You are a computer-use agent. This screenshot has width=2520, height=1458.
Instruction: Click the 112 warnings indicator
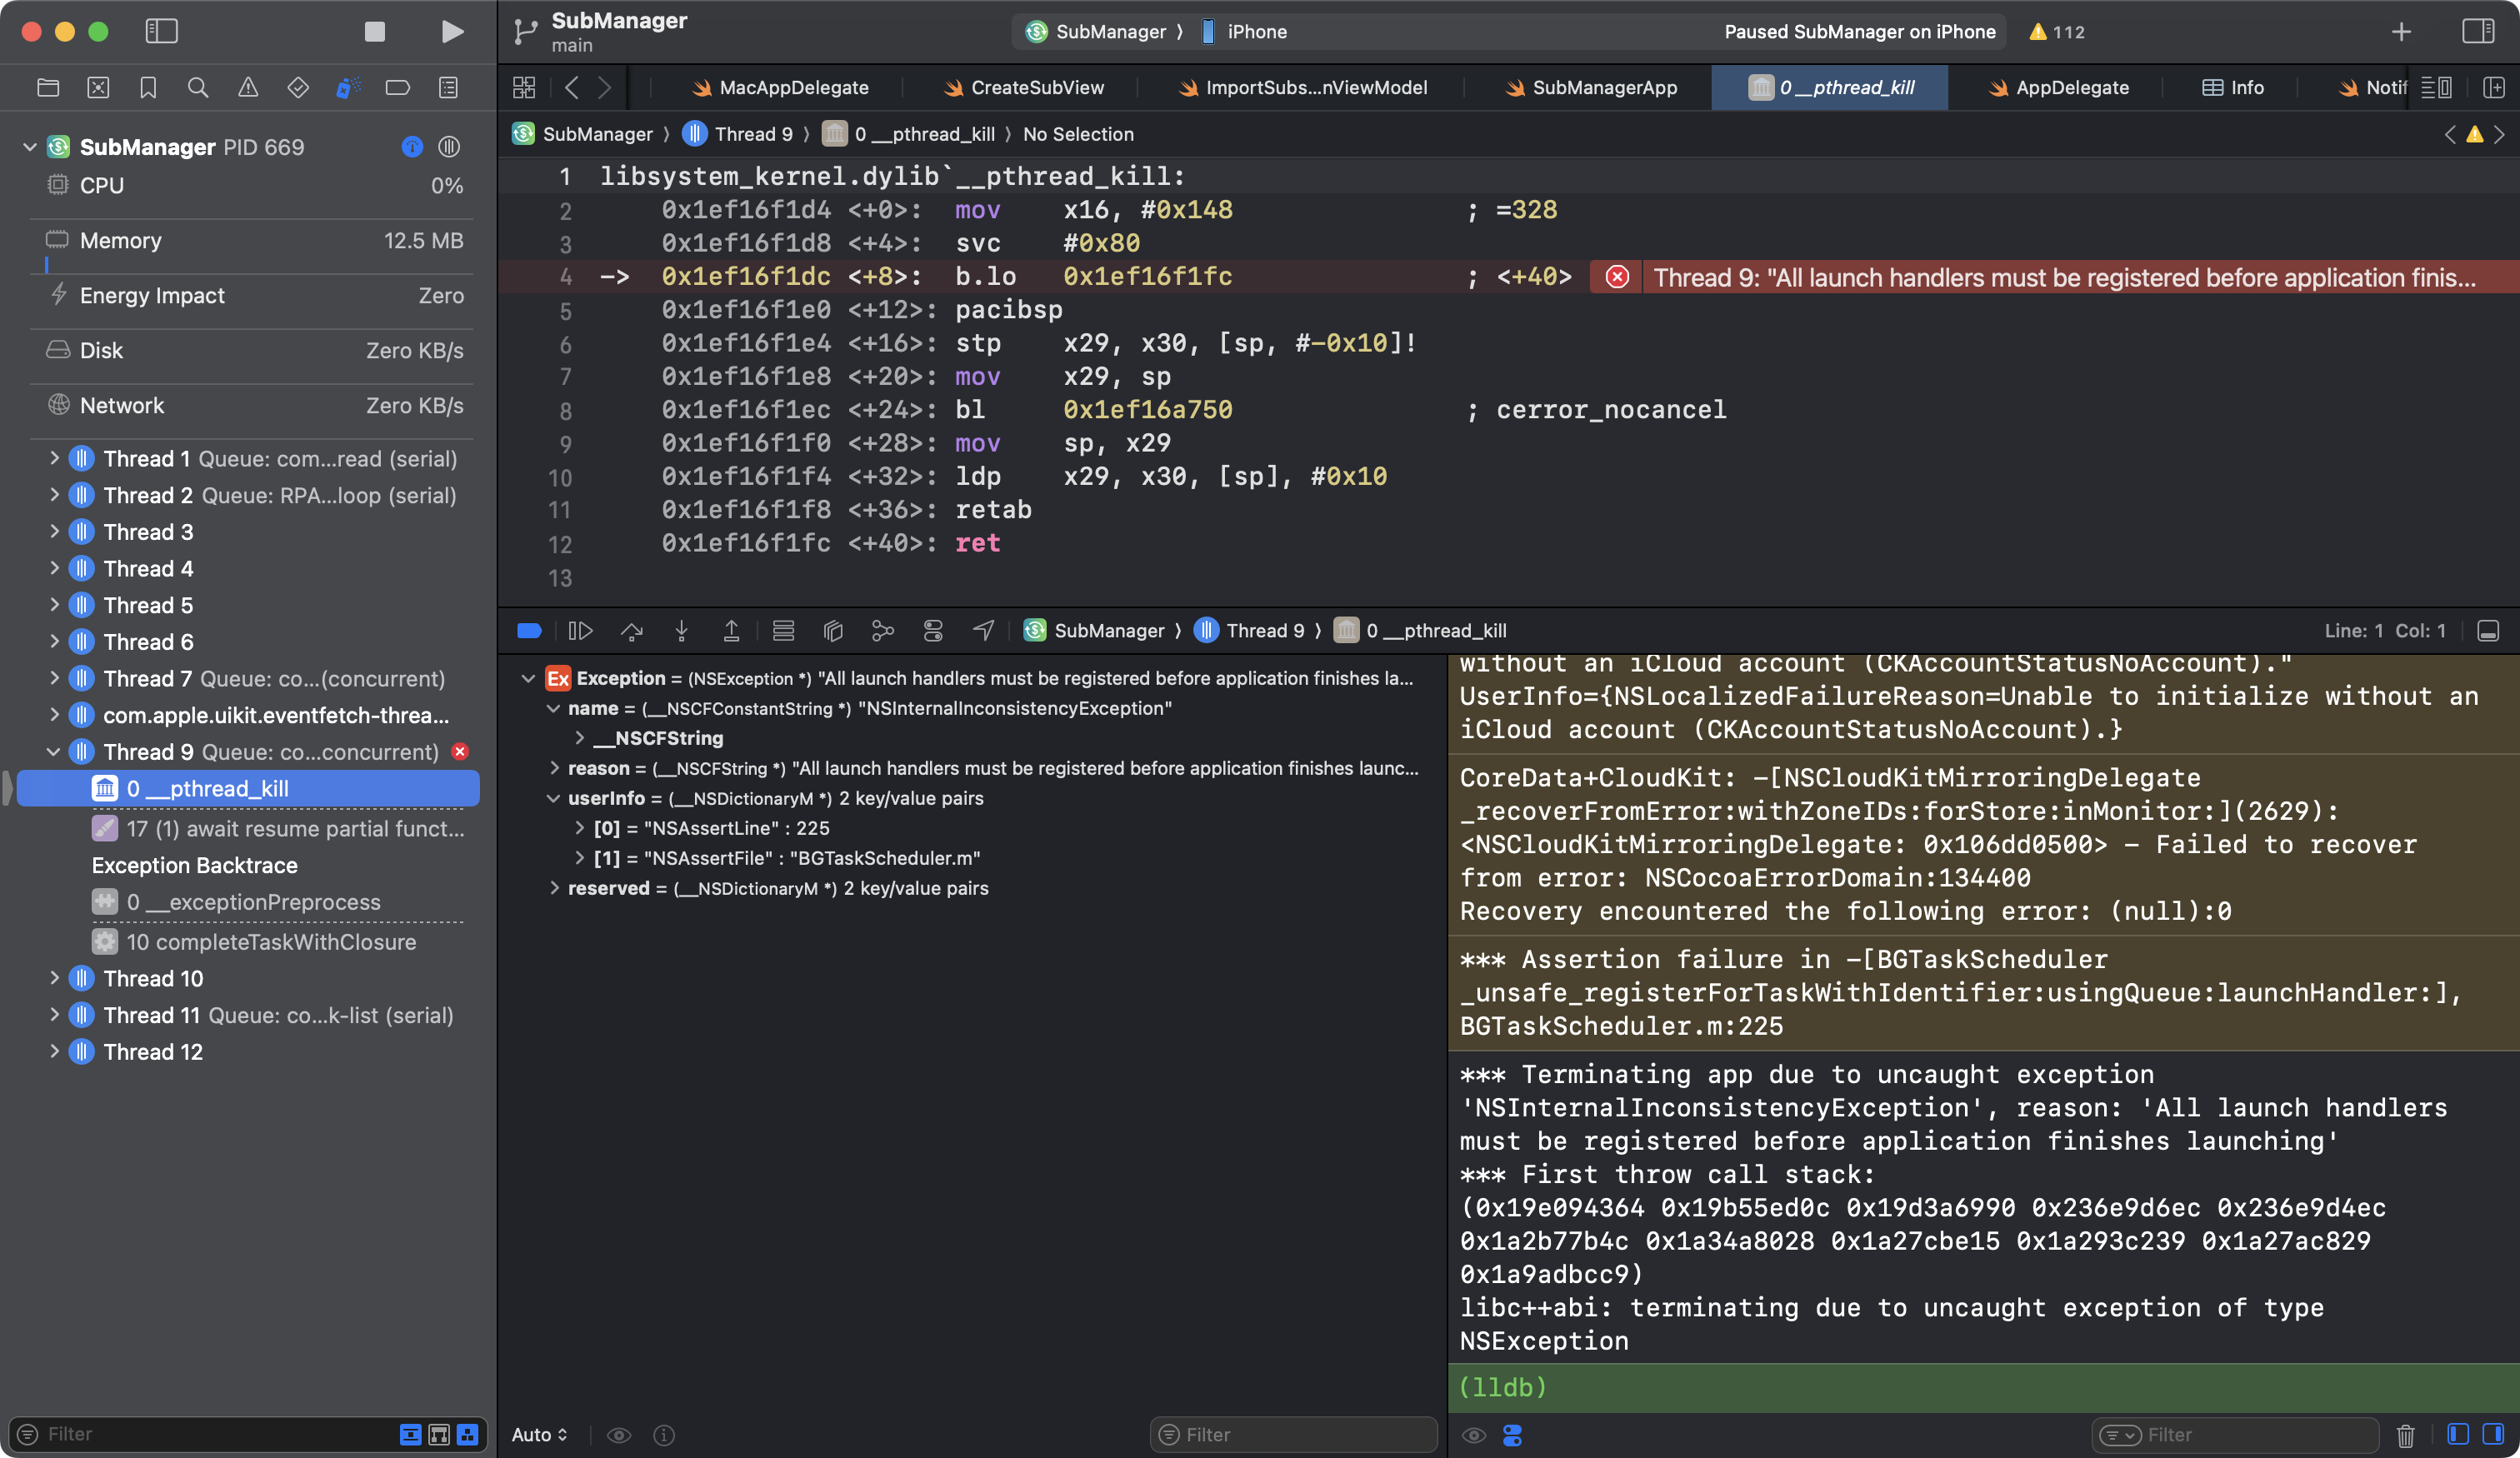[2056, 32]
